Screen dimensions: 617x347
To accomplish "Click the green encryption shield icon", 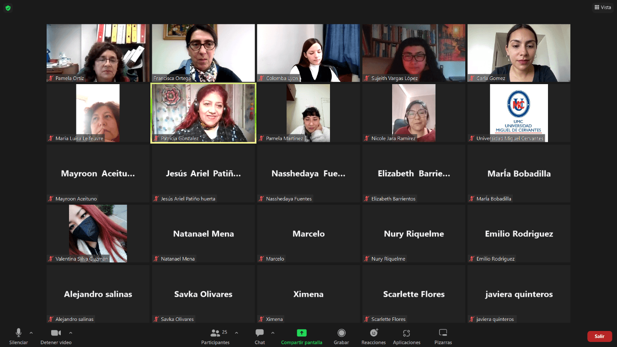I will pyautogui.click(x=8, y=8).
